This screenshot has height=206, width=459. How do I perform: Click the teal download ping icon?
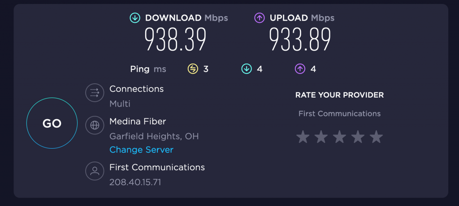coord(247,69)
